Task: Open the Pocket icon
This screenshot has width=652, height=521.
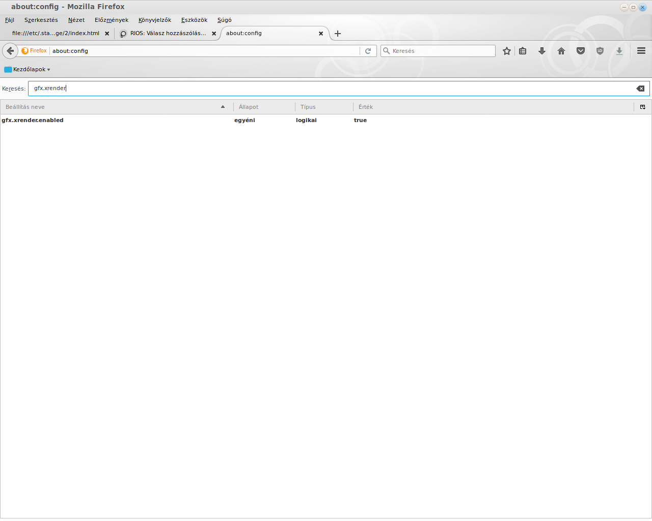Action: click(581, 51)
